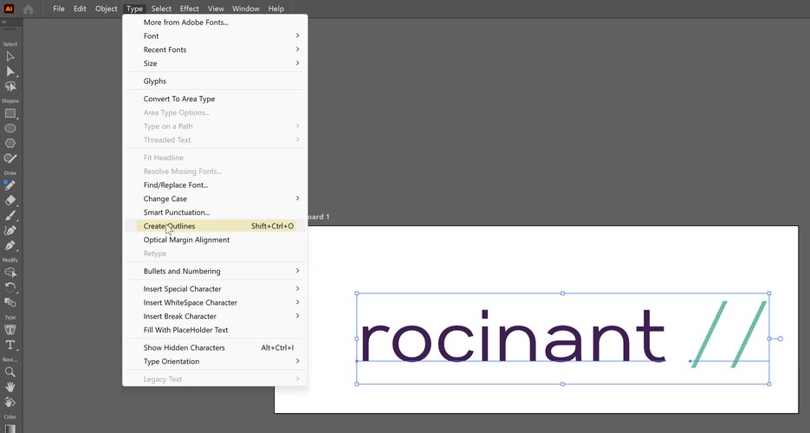Select the Live Paint Bucket tool below Rotate

pyautogui.click(x=10, y=302)
